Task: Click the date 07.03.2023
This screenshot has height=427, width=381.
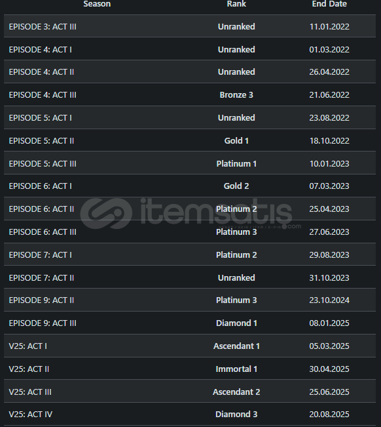Action: click(329, 186)
